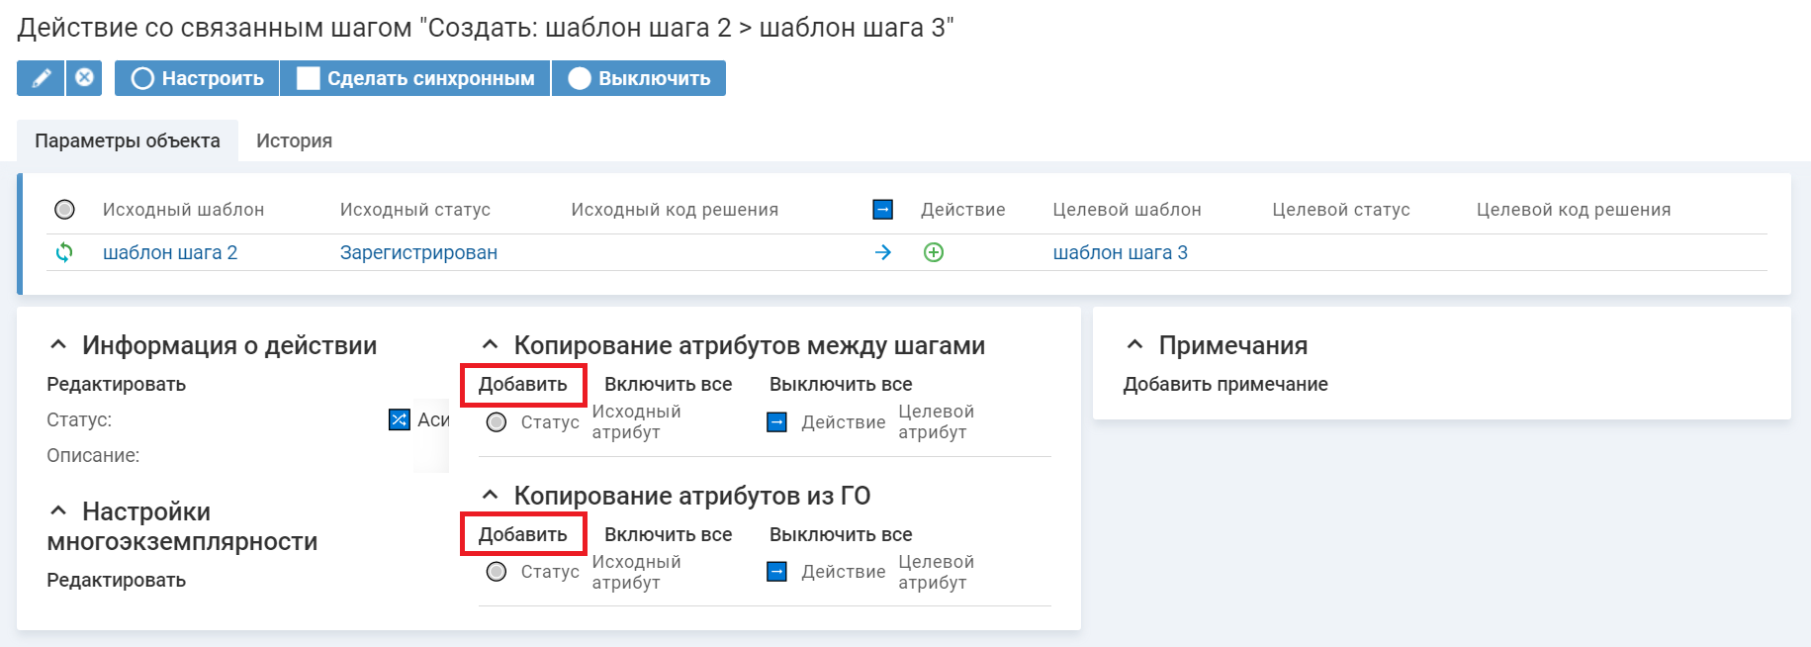
Task: Switch to the История tab
Action: click(294, 140)
